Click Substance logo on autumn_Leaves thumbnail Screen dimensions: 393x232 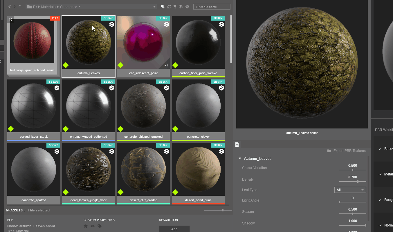click(x=112, y=25)
